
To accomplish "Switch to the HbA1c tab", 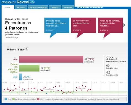I will (55, 7).
